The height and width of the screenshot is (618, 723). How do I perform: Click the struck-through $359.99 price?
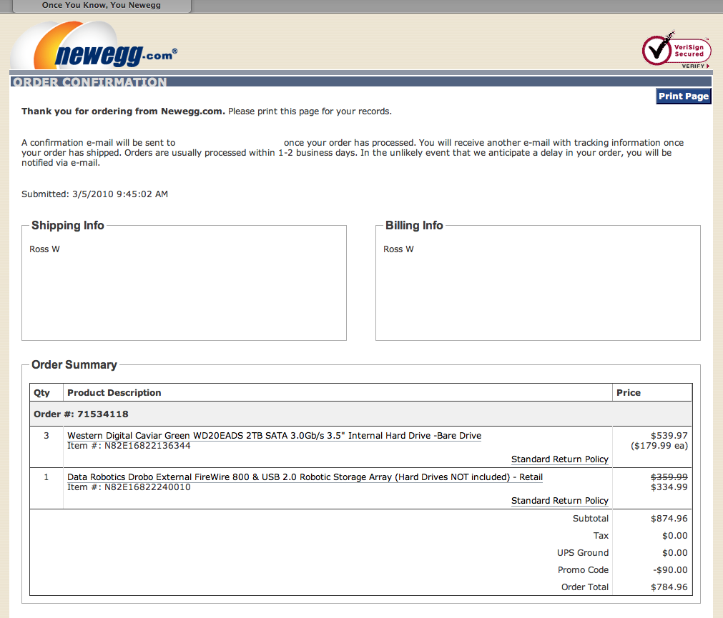click(x=669, y=477)
